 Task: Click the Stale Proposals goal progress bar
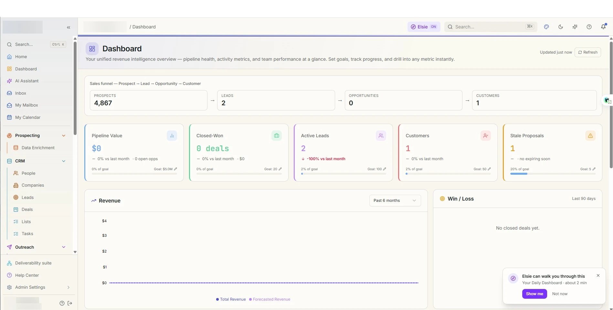coord(553,174)
